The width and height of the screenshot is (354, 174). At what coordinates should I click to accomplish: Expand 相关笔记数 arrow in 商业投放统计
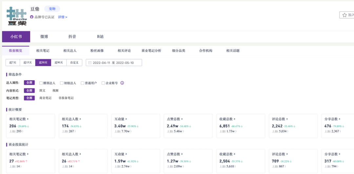pyautogui.click(x=28, y=154)
